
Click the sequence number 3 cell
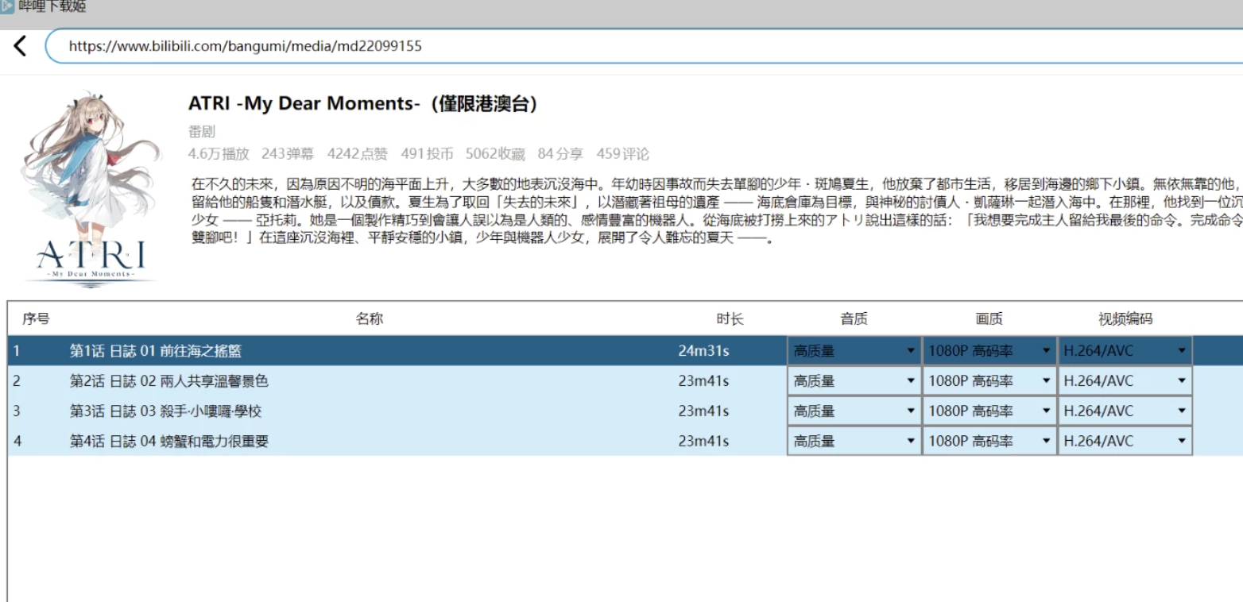click(16, 411)
